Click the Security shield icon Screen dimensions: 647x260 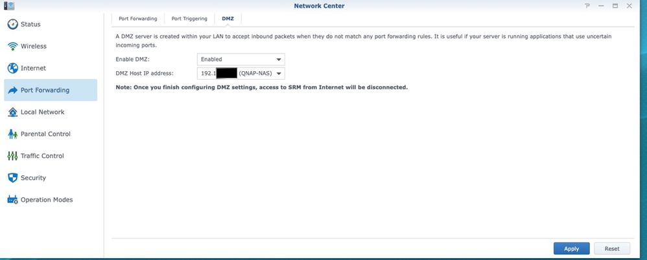(13, 178)
